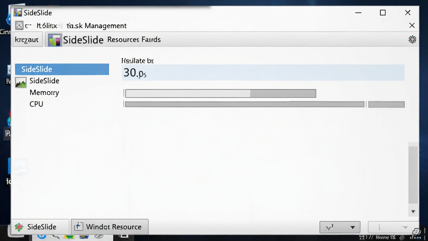Click the red-green icon on the bottom SideSlide tab

pyautogui.click(x=19, y=227)
